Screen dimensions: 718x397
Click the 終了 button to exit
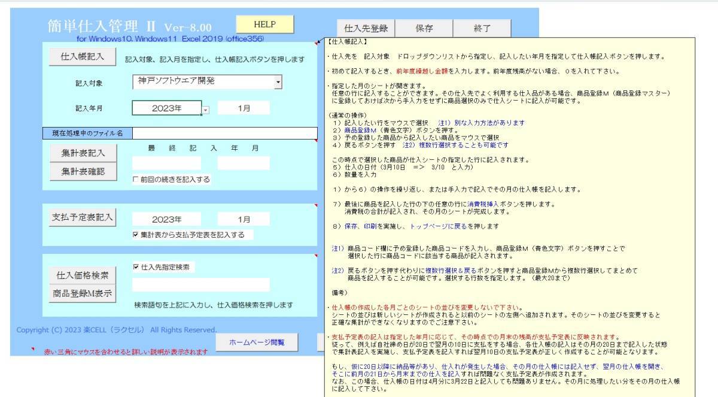pos(482,28)
